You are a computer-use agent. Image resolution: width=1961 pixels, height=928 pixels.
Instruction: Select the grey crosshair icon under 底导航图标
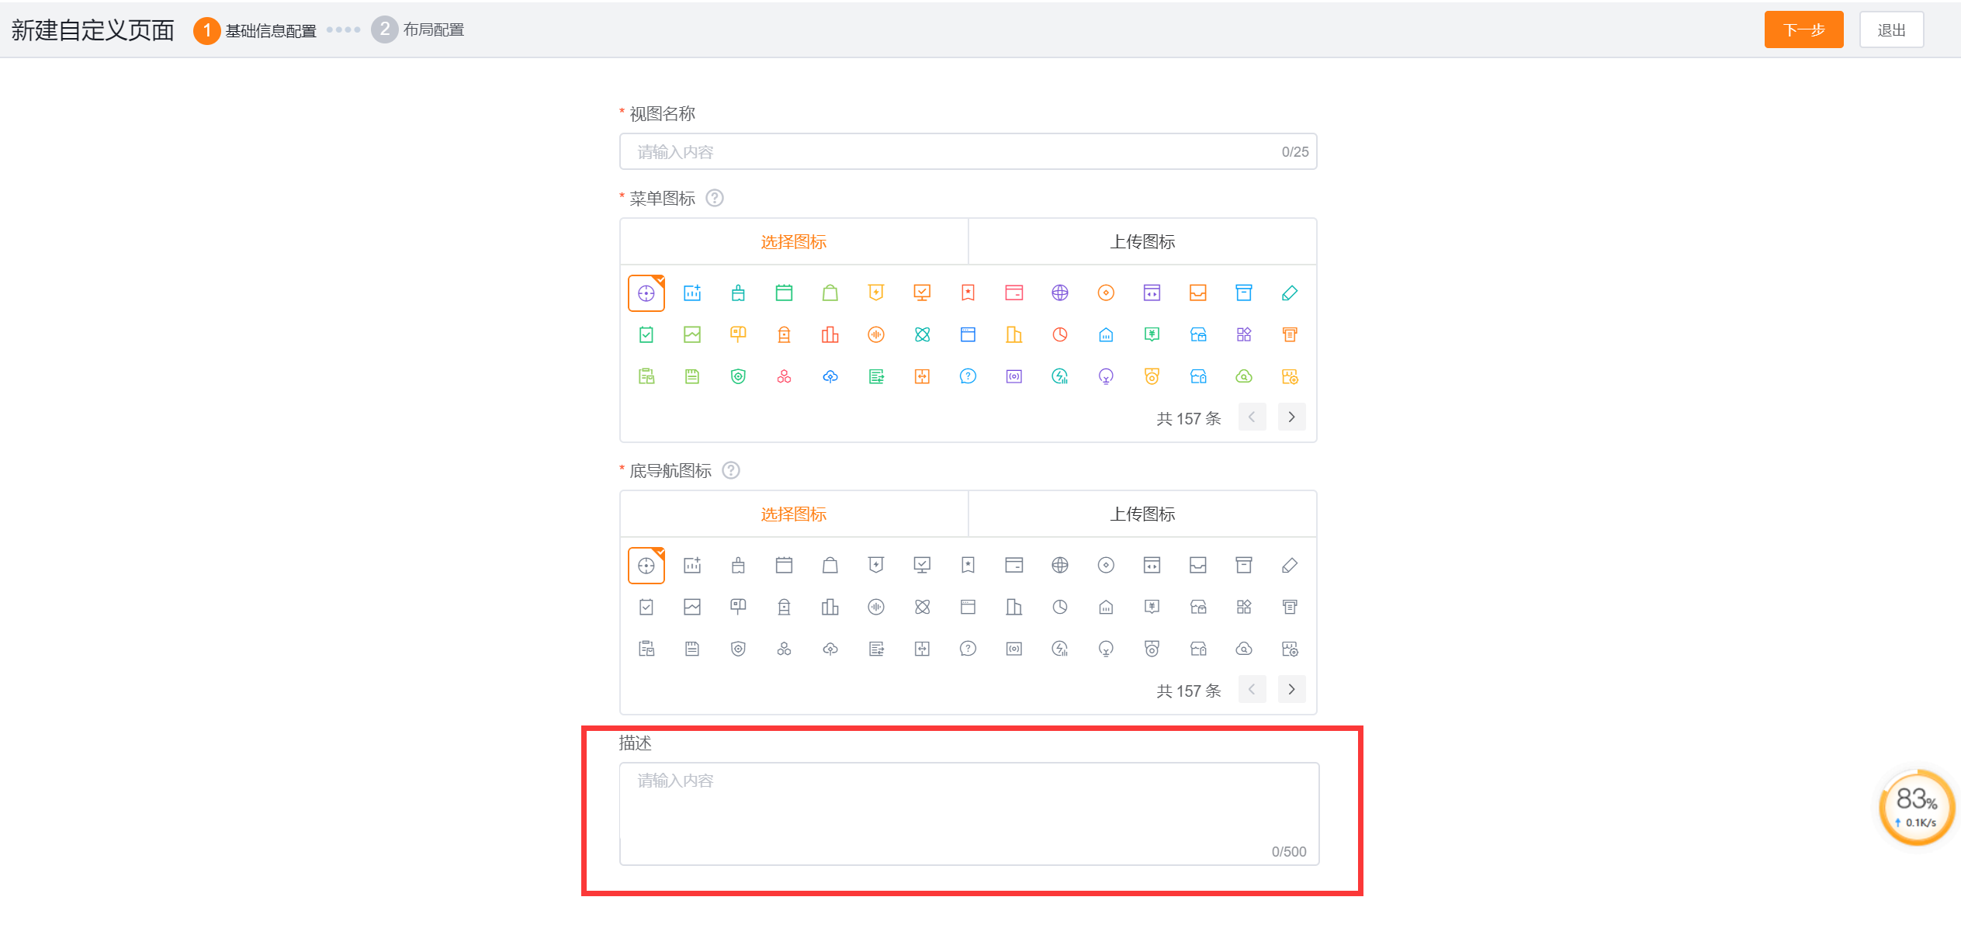646,566
